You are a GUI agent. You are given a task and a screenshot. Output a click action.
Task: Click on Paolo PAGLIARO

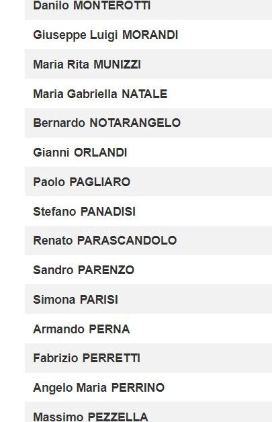pos(81,182)
